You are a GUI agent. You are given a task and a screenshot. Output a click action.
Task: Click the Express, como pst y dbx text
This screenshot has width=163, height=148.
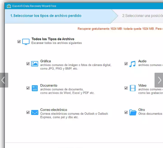pos(59,117)
